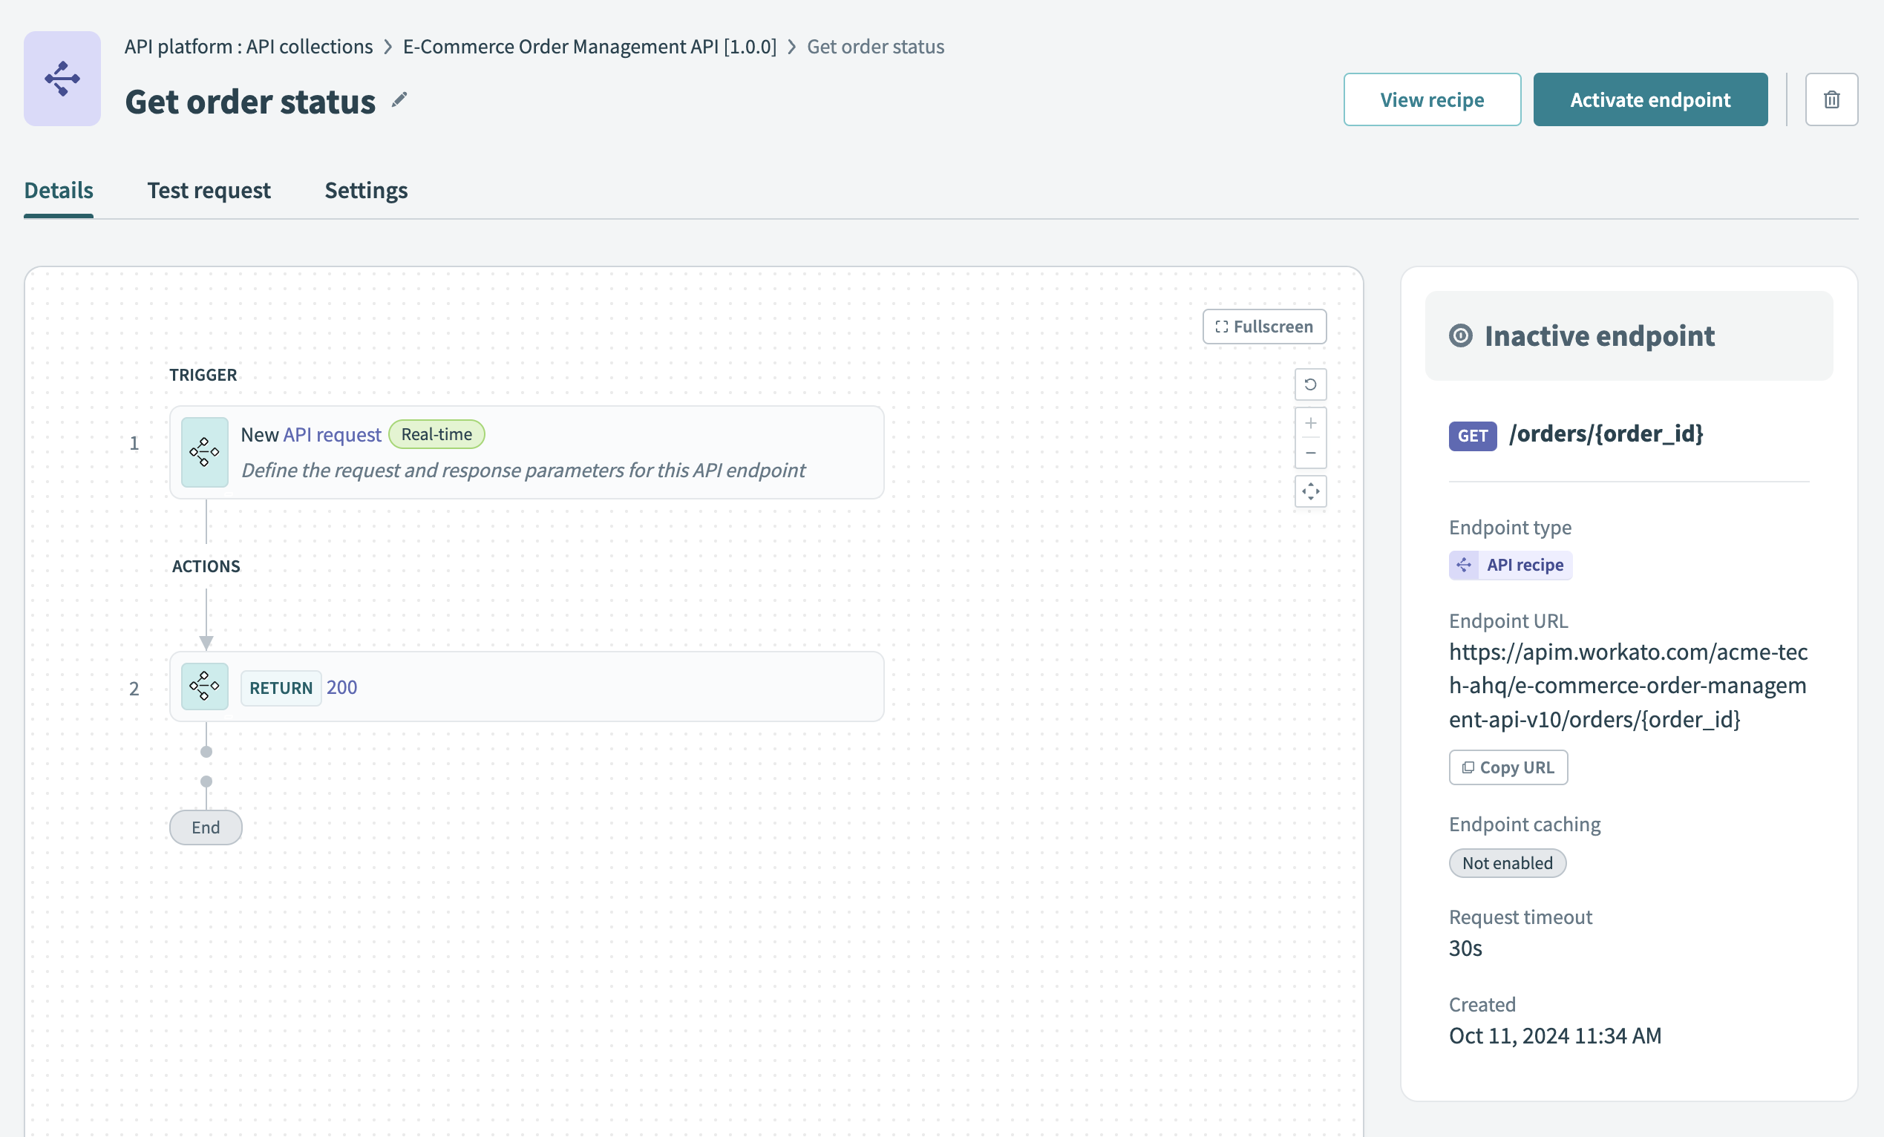Copy the endpoint URL
The image size is (1884, 1137).
(1507, 767)
